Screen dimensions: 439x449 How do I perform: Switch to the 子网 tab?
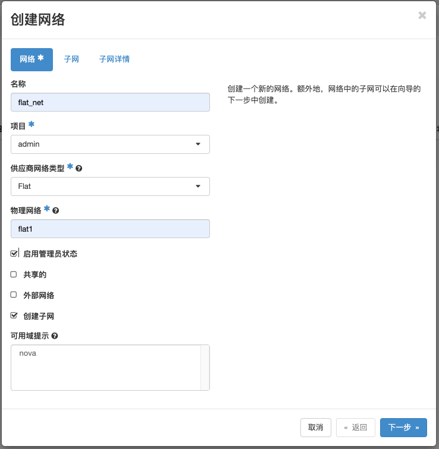click(71, 59)
